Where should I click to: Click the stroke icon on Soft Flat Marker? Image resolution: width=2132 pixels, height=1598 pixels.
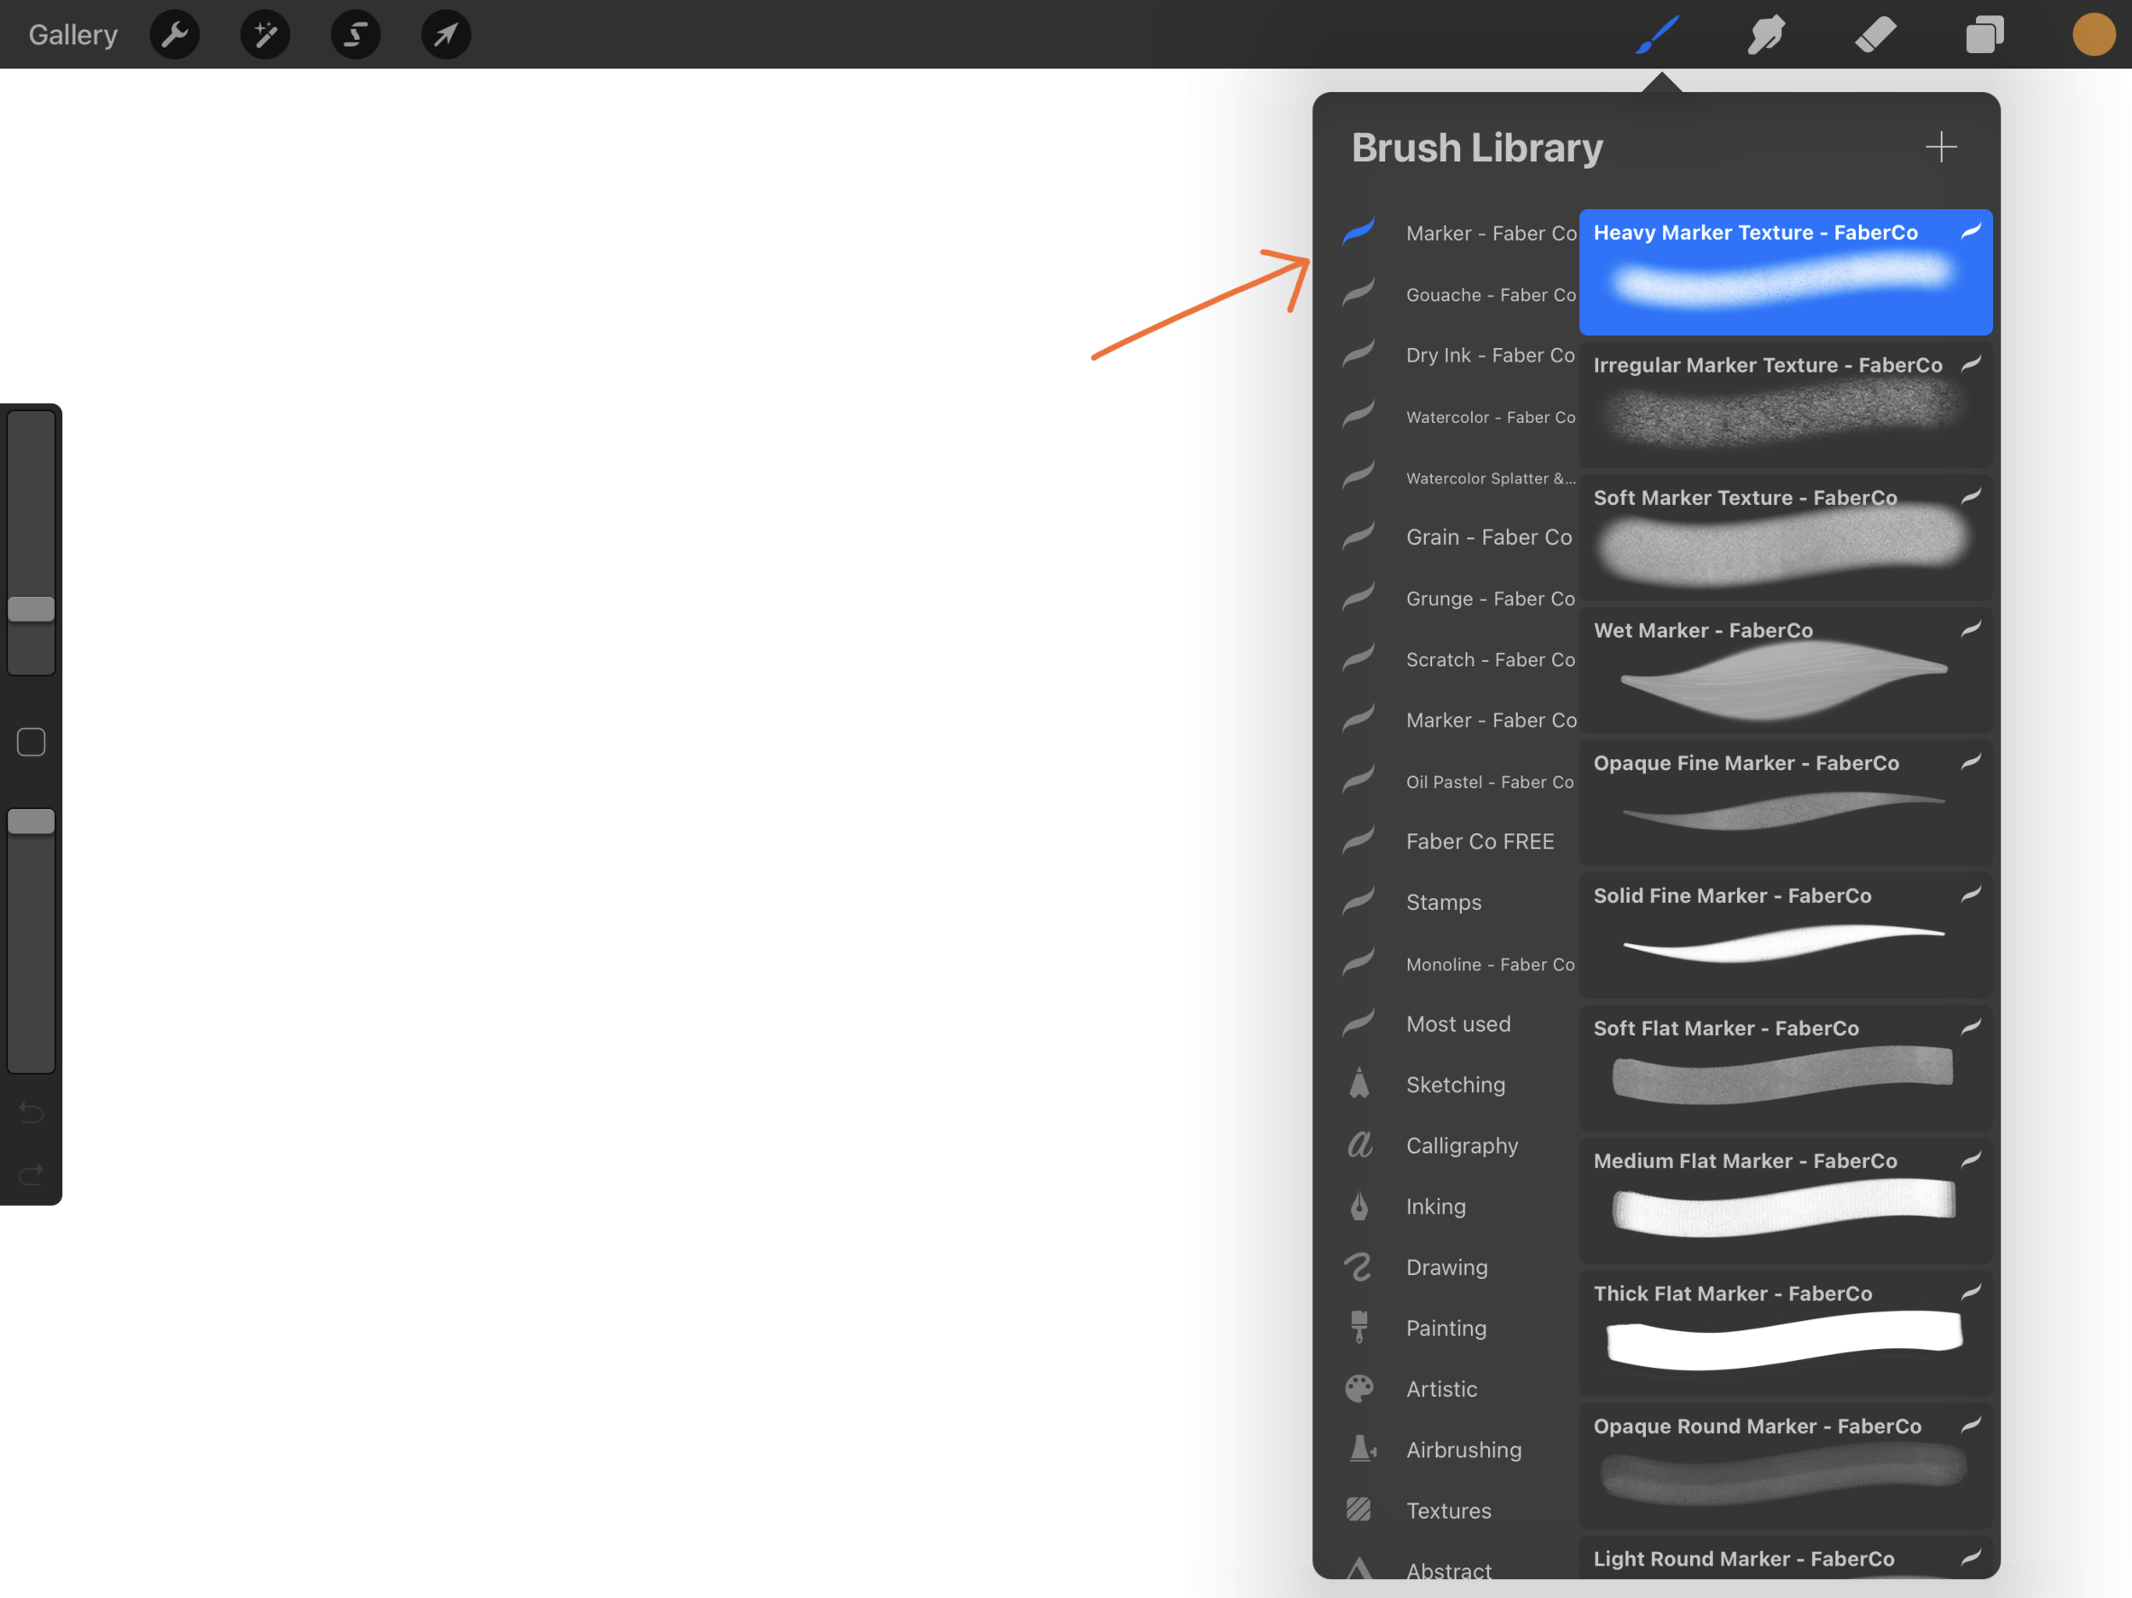[1971, 1028]
